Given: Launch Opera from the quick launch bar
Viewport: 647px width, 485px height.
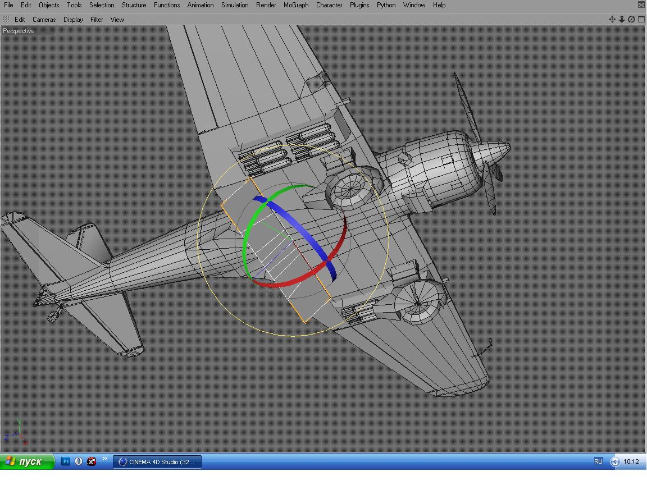Looking at the screenshot, I should coord(79,461).
